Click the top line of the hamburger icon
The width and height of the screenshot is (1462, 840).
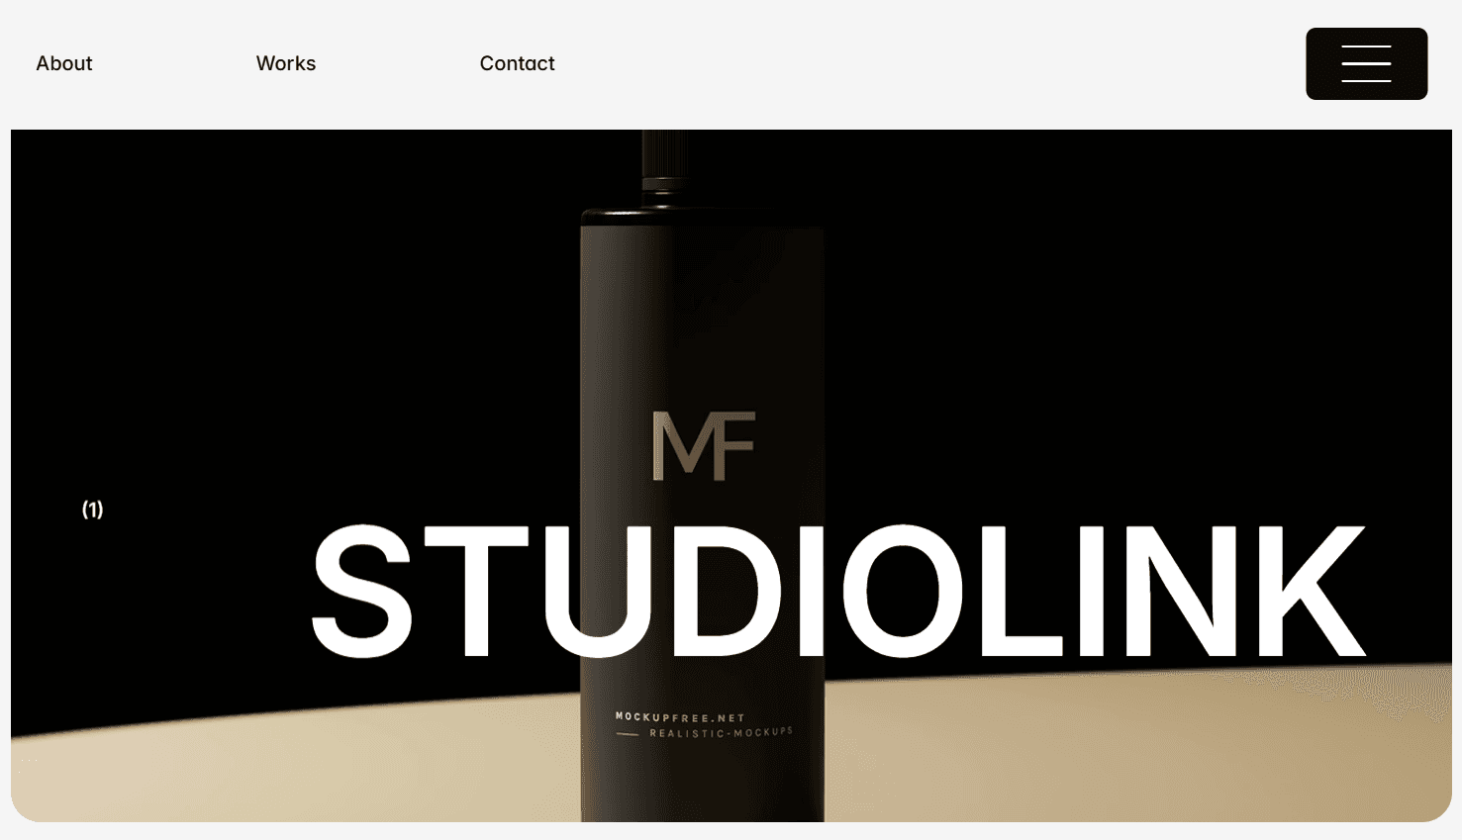(x=1366, y=47)
